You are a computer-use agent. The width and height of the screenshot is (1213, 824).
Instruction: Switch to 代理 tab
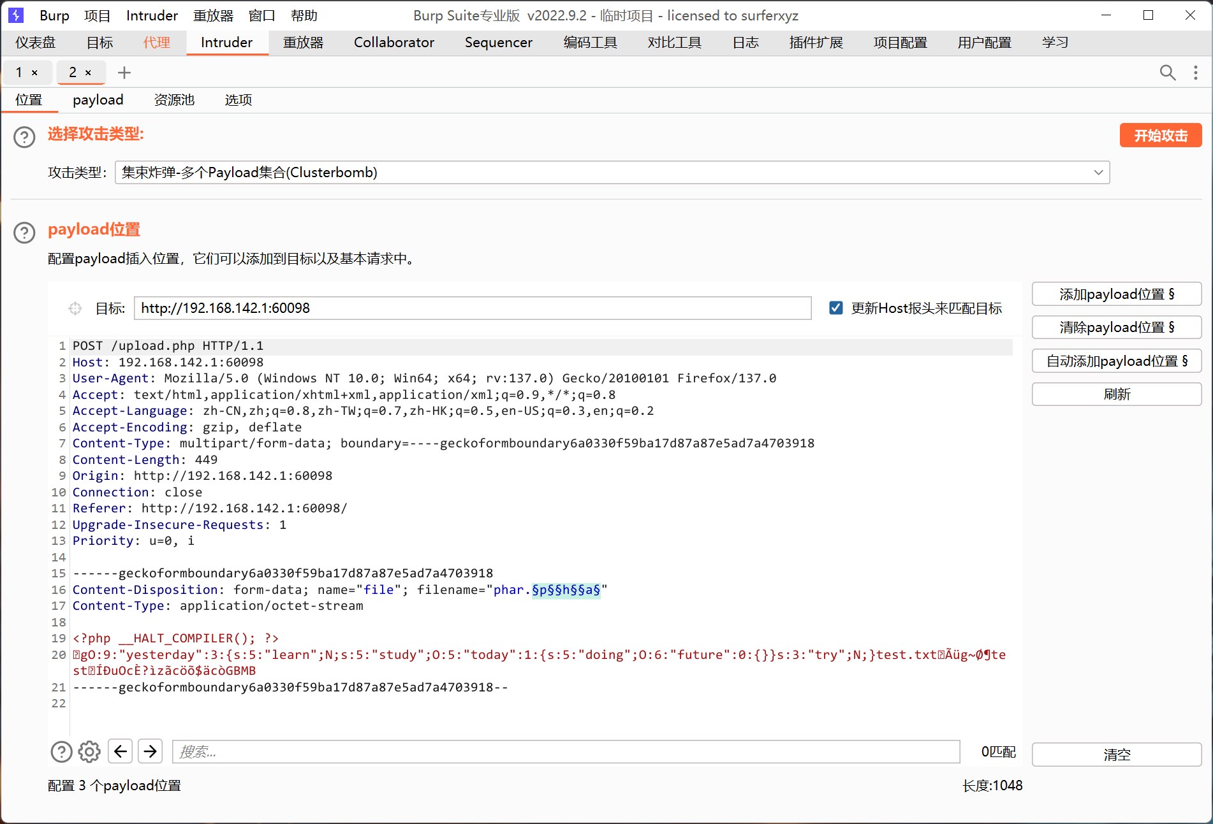pos(156,43)
